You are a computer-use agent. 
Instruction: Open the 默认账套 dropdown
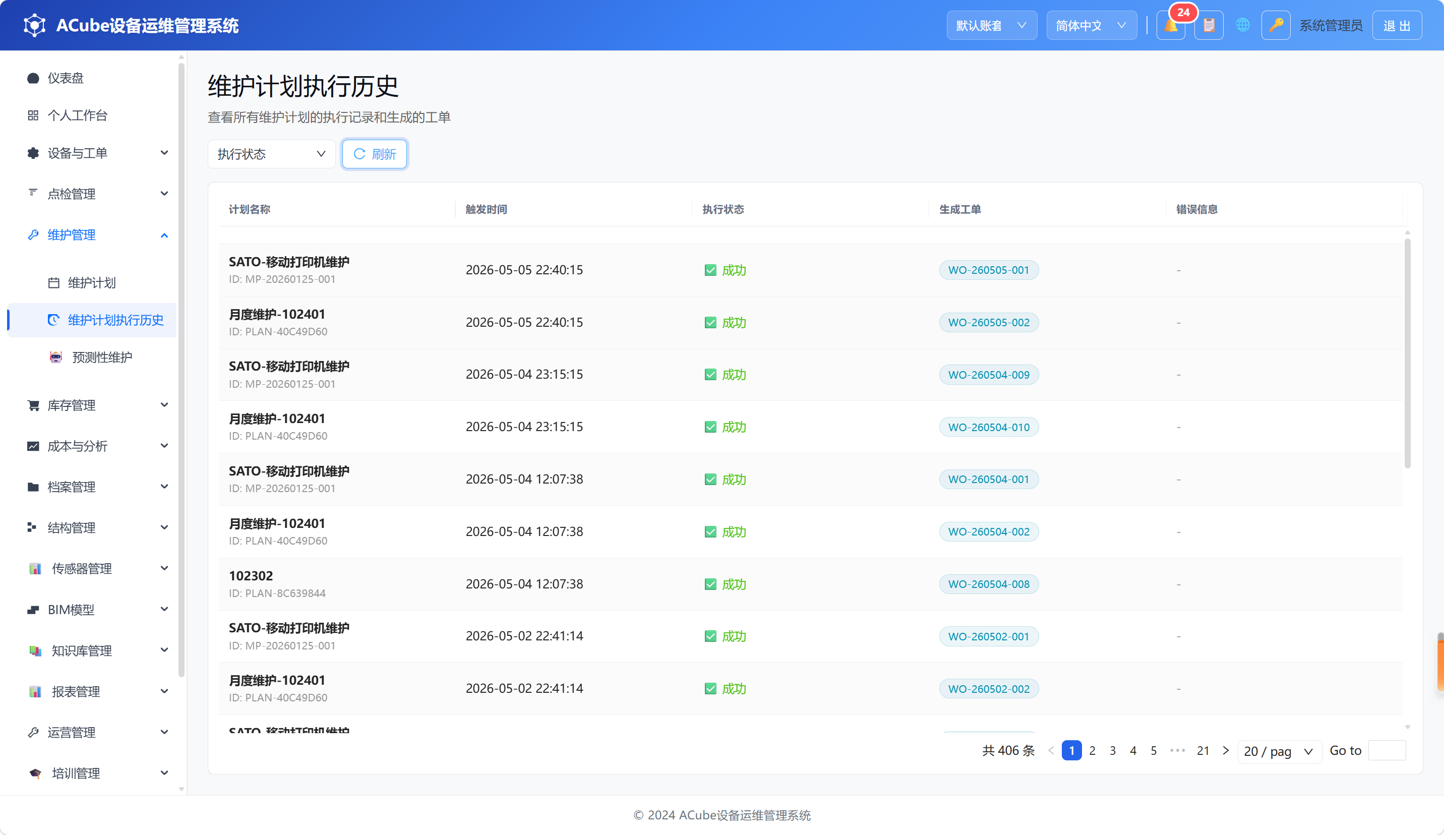click(991, 26)
